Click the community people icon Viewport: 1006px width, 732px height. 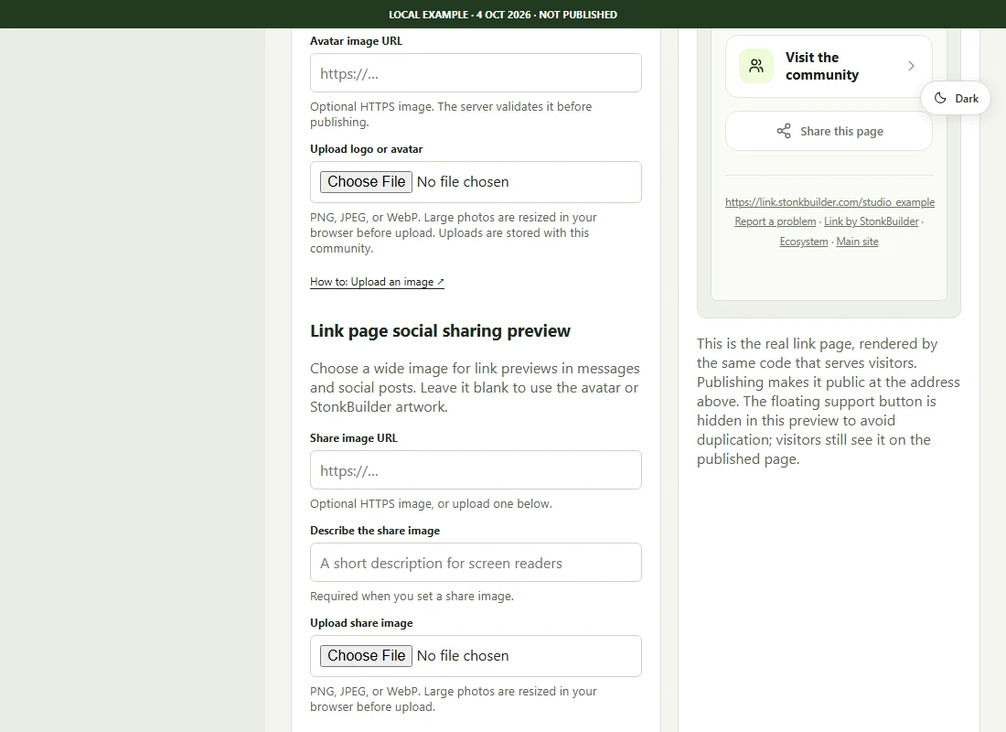point(756,66)
